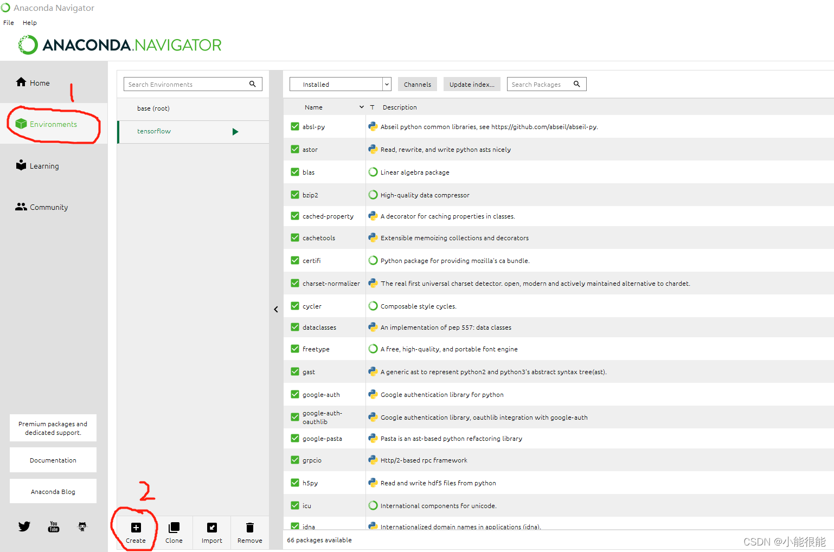This screenshot has height=552, width=834.
Task: Toggle the cycler package checkbox
Action: [x=295, y=306]
